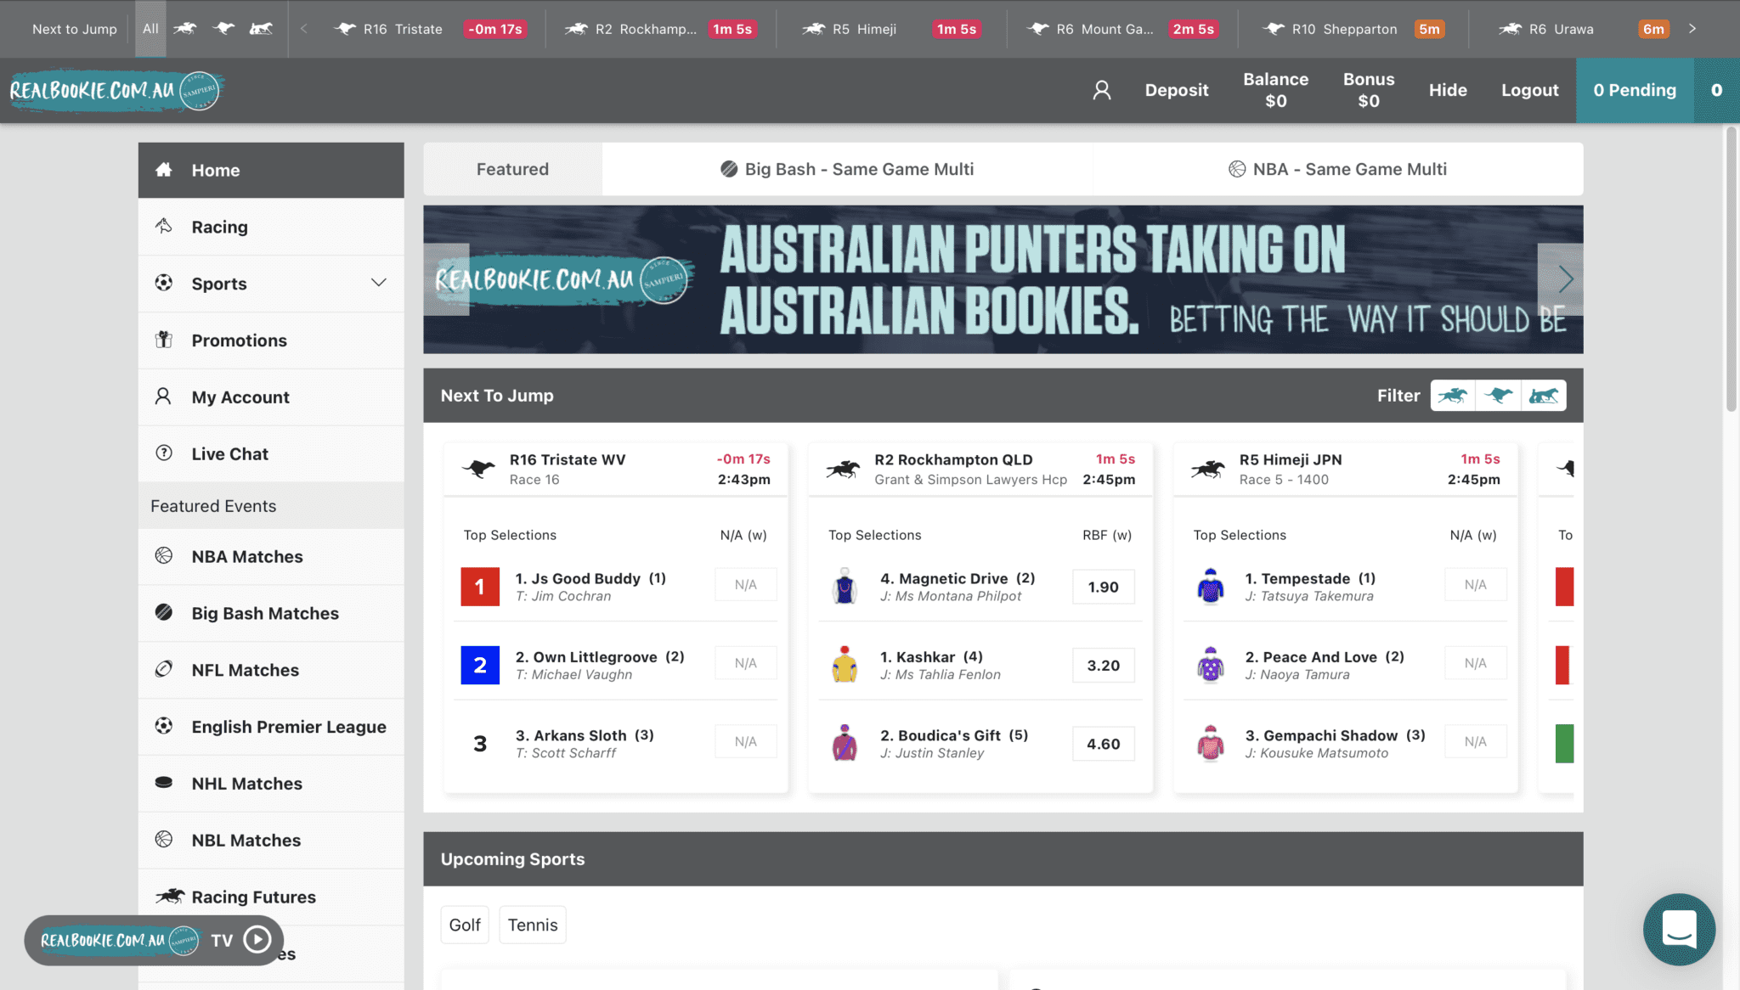Click the Big Bash Matches cricket icon
1740x990 pixels.
[x=164, y=612]
